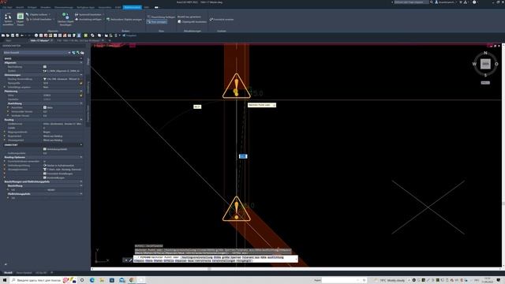Collapse the Platzierung properties group
The image size is (505, 284).
coord(80,92)
